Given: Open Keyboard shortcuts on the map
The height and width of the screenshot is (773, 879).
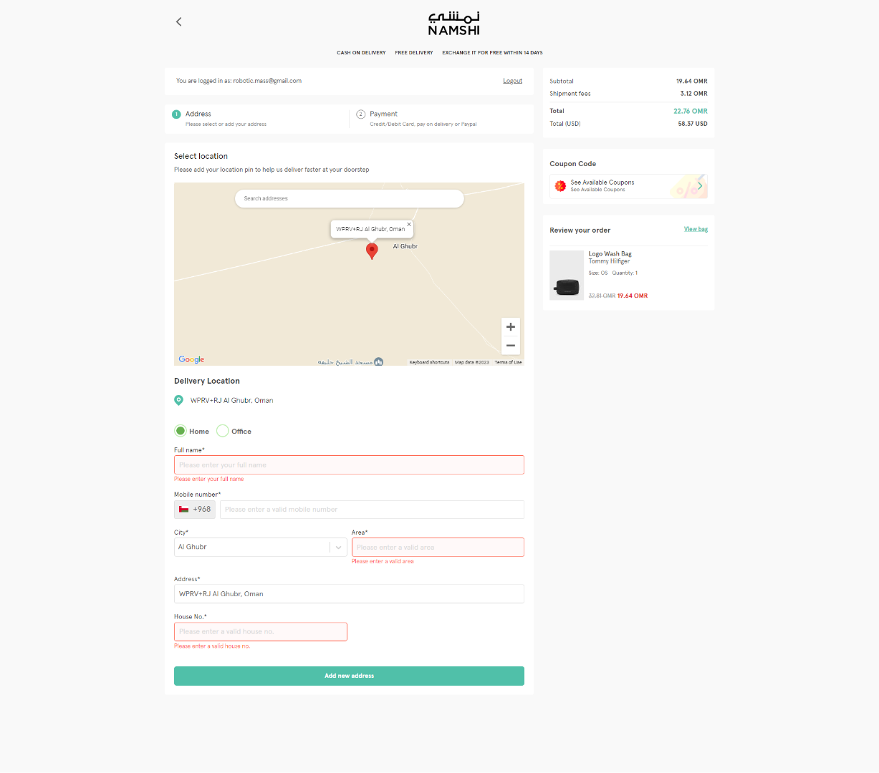Looking at the screenshot, I should (x=429, y=362).
